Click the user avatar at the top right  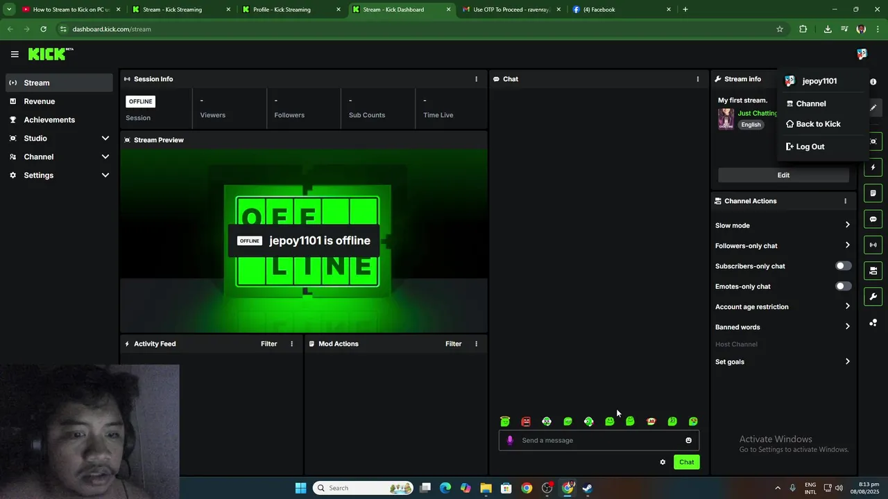click(x=862, y=54)
